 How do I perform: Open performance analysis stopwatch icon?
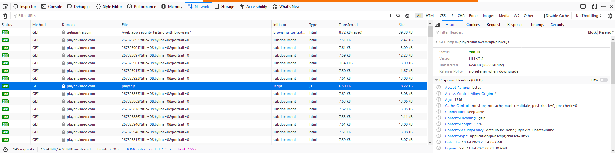tap(5, 149)
